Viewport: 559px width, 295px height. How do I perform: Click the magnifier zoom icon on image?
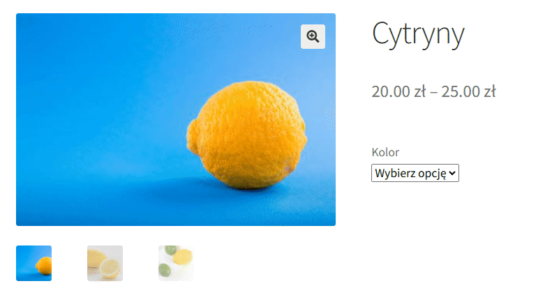[x=313, y=36]
